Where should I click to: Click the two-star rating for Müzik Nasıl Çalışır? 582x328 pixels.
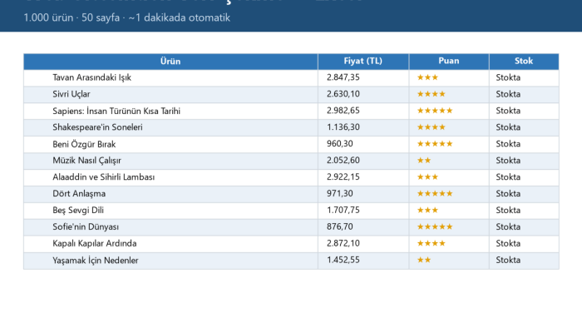click(x=424, y=161)
